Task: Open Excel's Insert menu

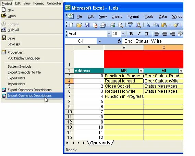Action: coord(117,16)
